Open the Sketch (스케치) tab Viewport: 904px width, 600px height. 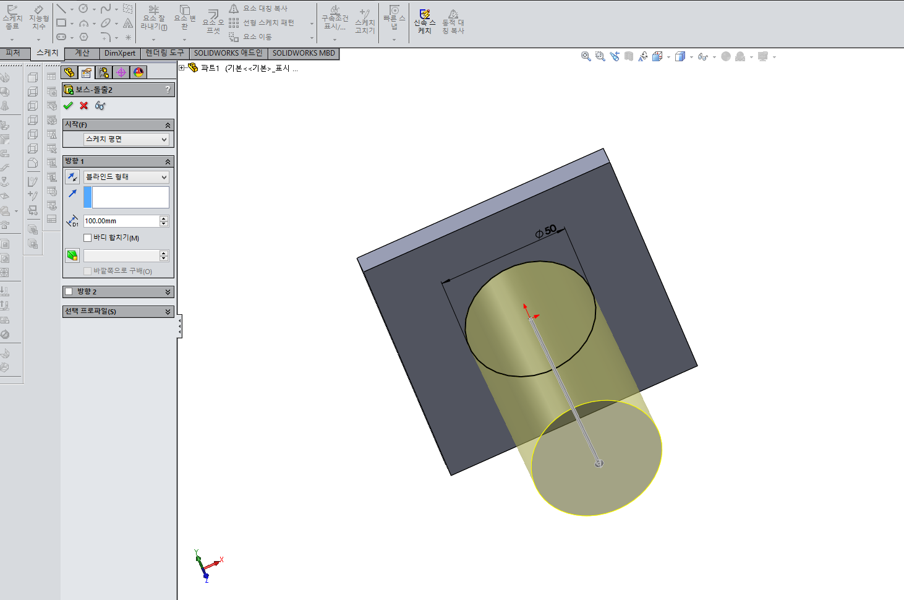(48, 53)
